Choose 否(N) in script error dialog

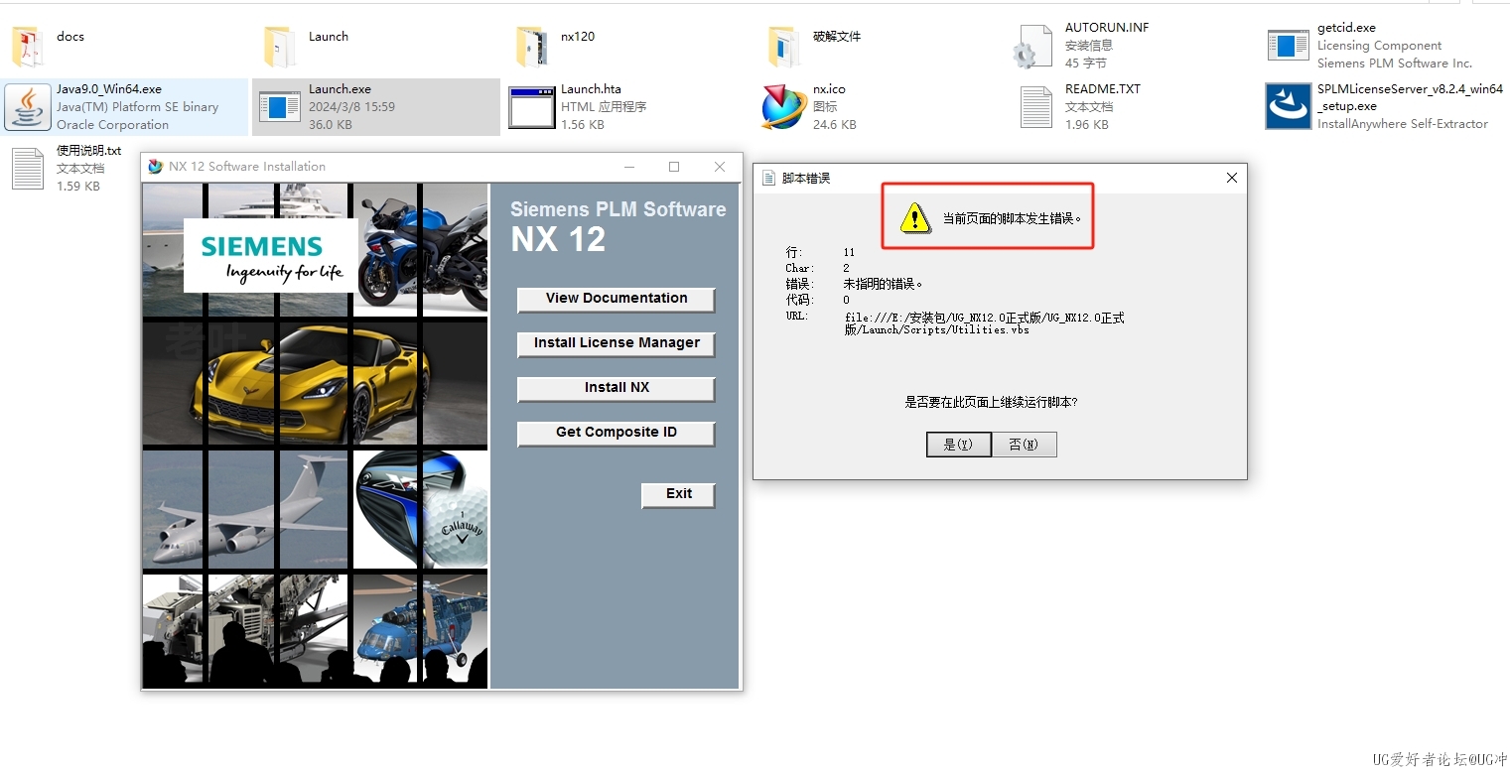(1024, 445)
